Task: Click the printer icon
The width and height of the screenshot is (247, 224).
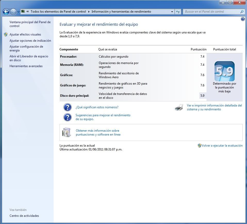Action: point(179,107)
